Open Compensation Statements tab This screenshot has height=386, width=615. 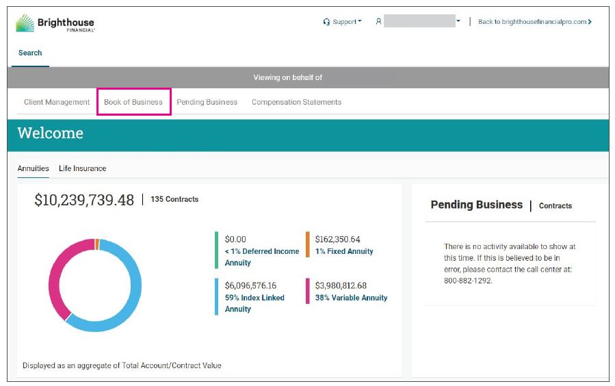point(296,102)
